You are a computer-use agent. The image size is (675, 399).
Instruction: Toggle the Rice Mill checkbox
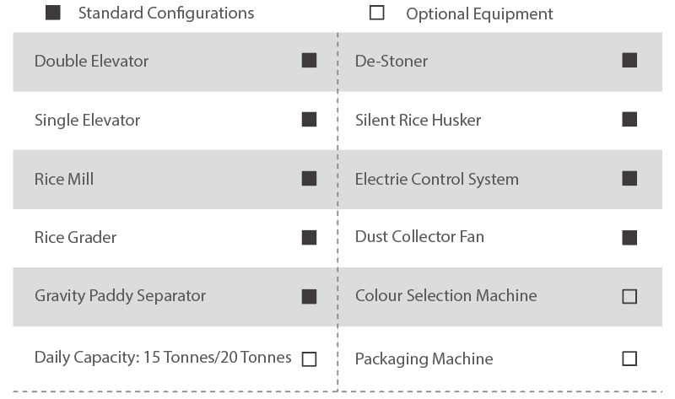click(309, 179)
